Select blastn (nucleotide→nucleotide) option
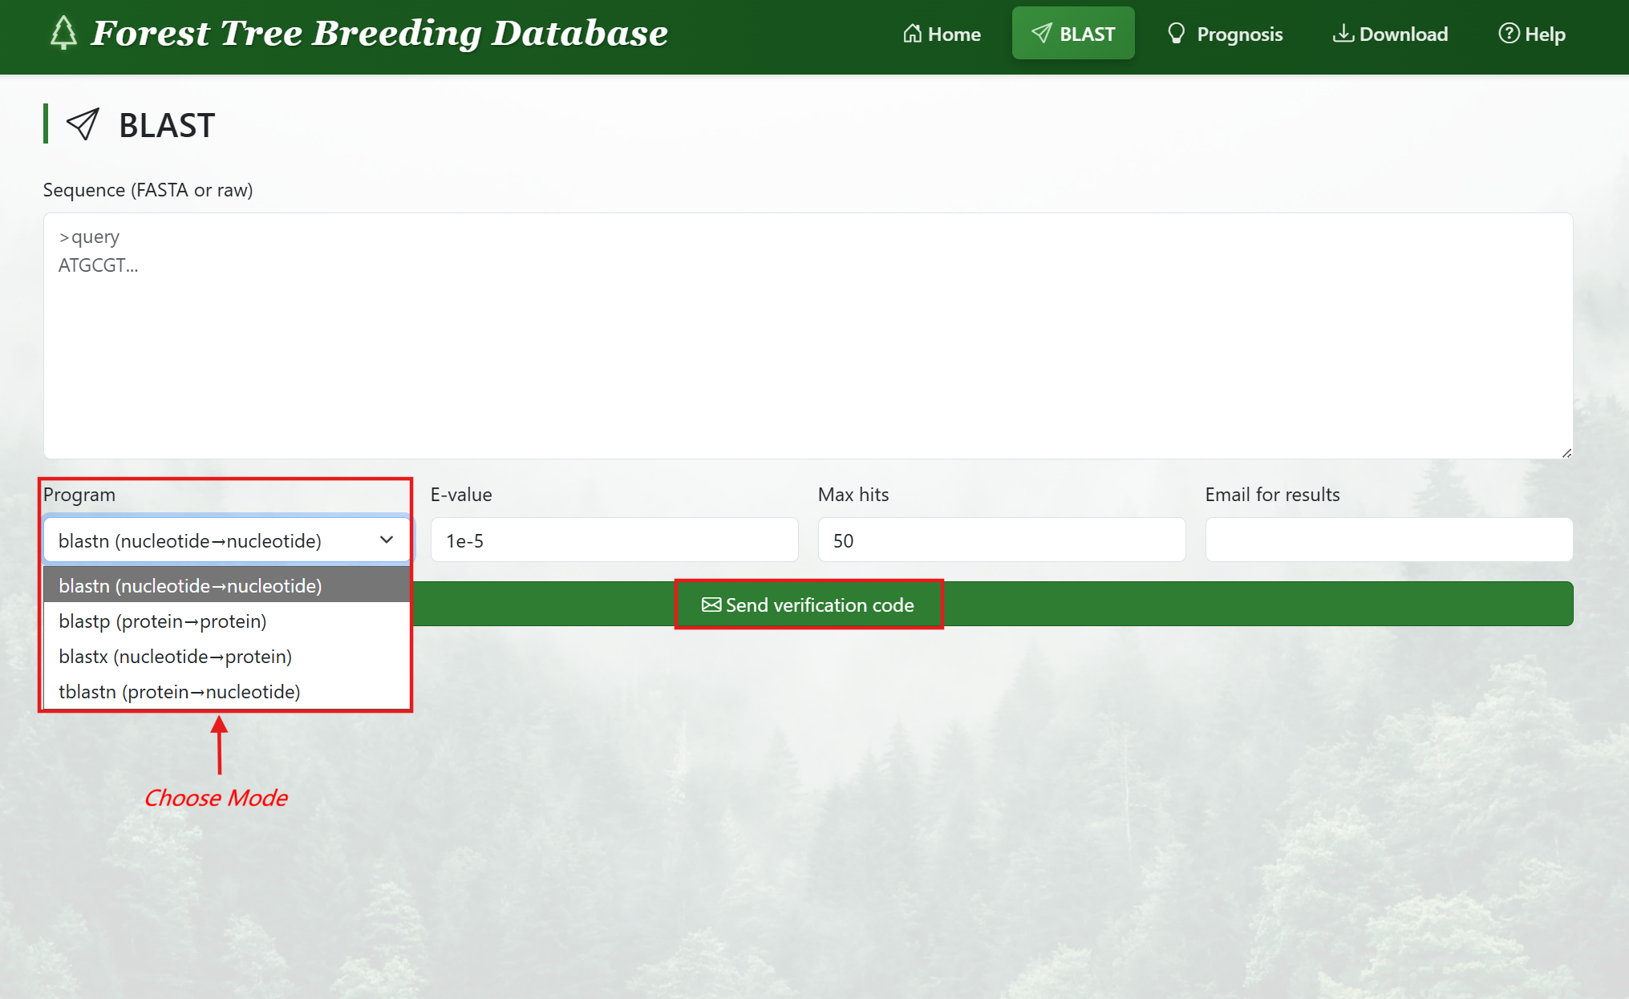This screenshot has width=1629, height=999. click(x=227, y=585)
